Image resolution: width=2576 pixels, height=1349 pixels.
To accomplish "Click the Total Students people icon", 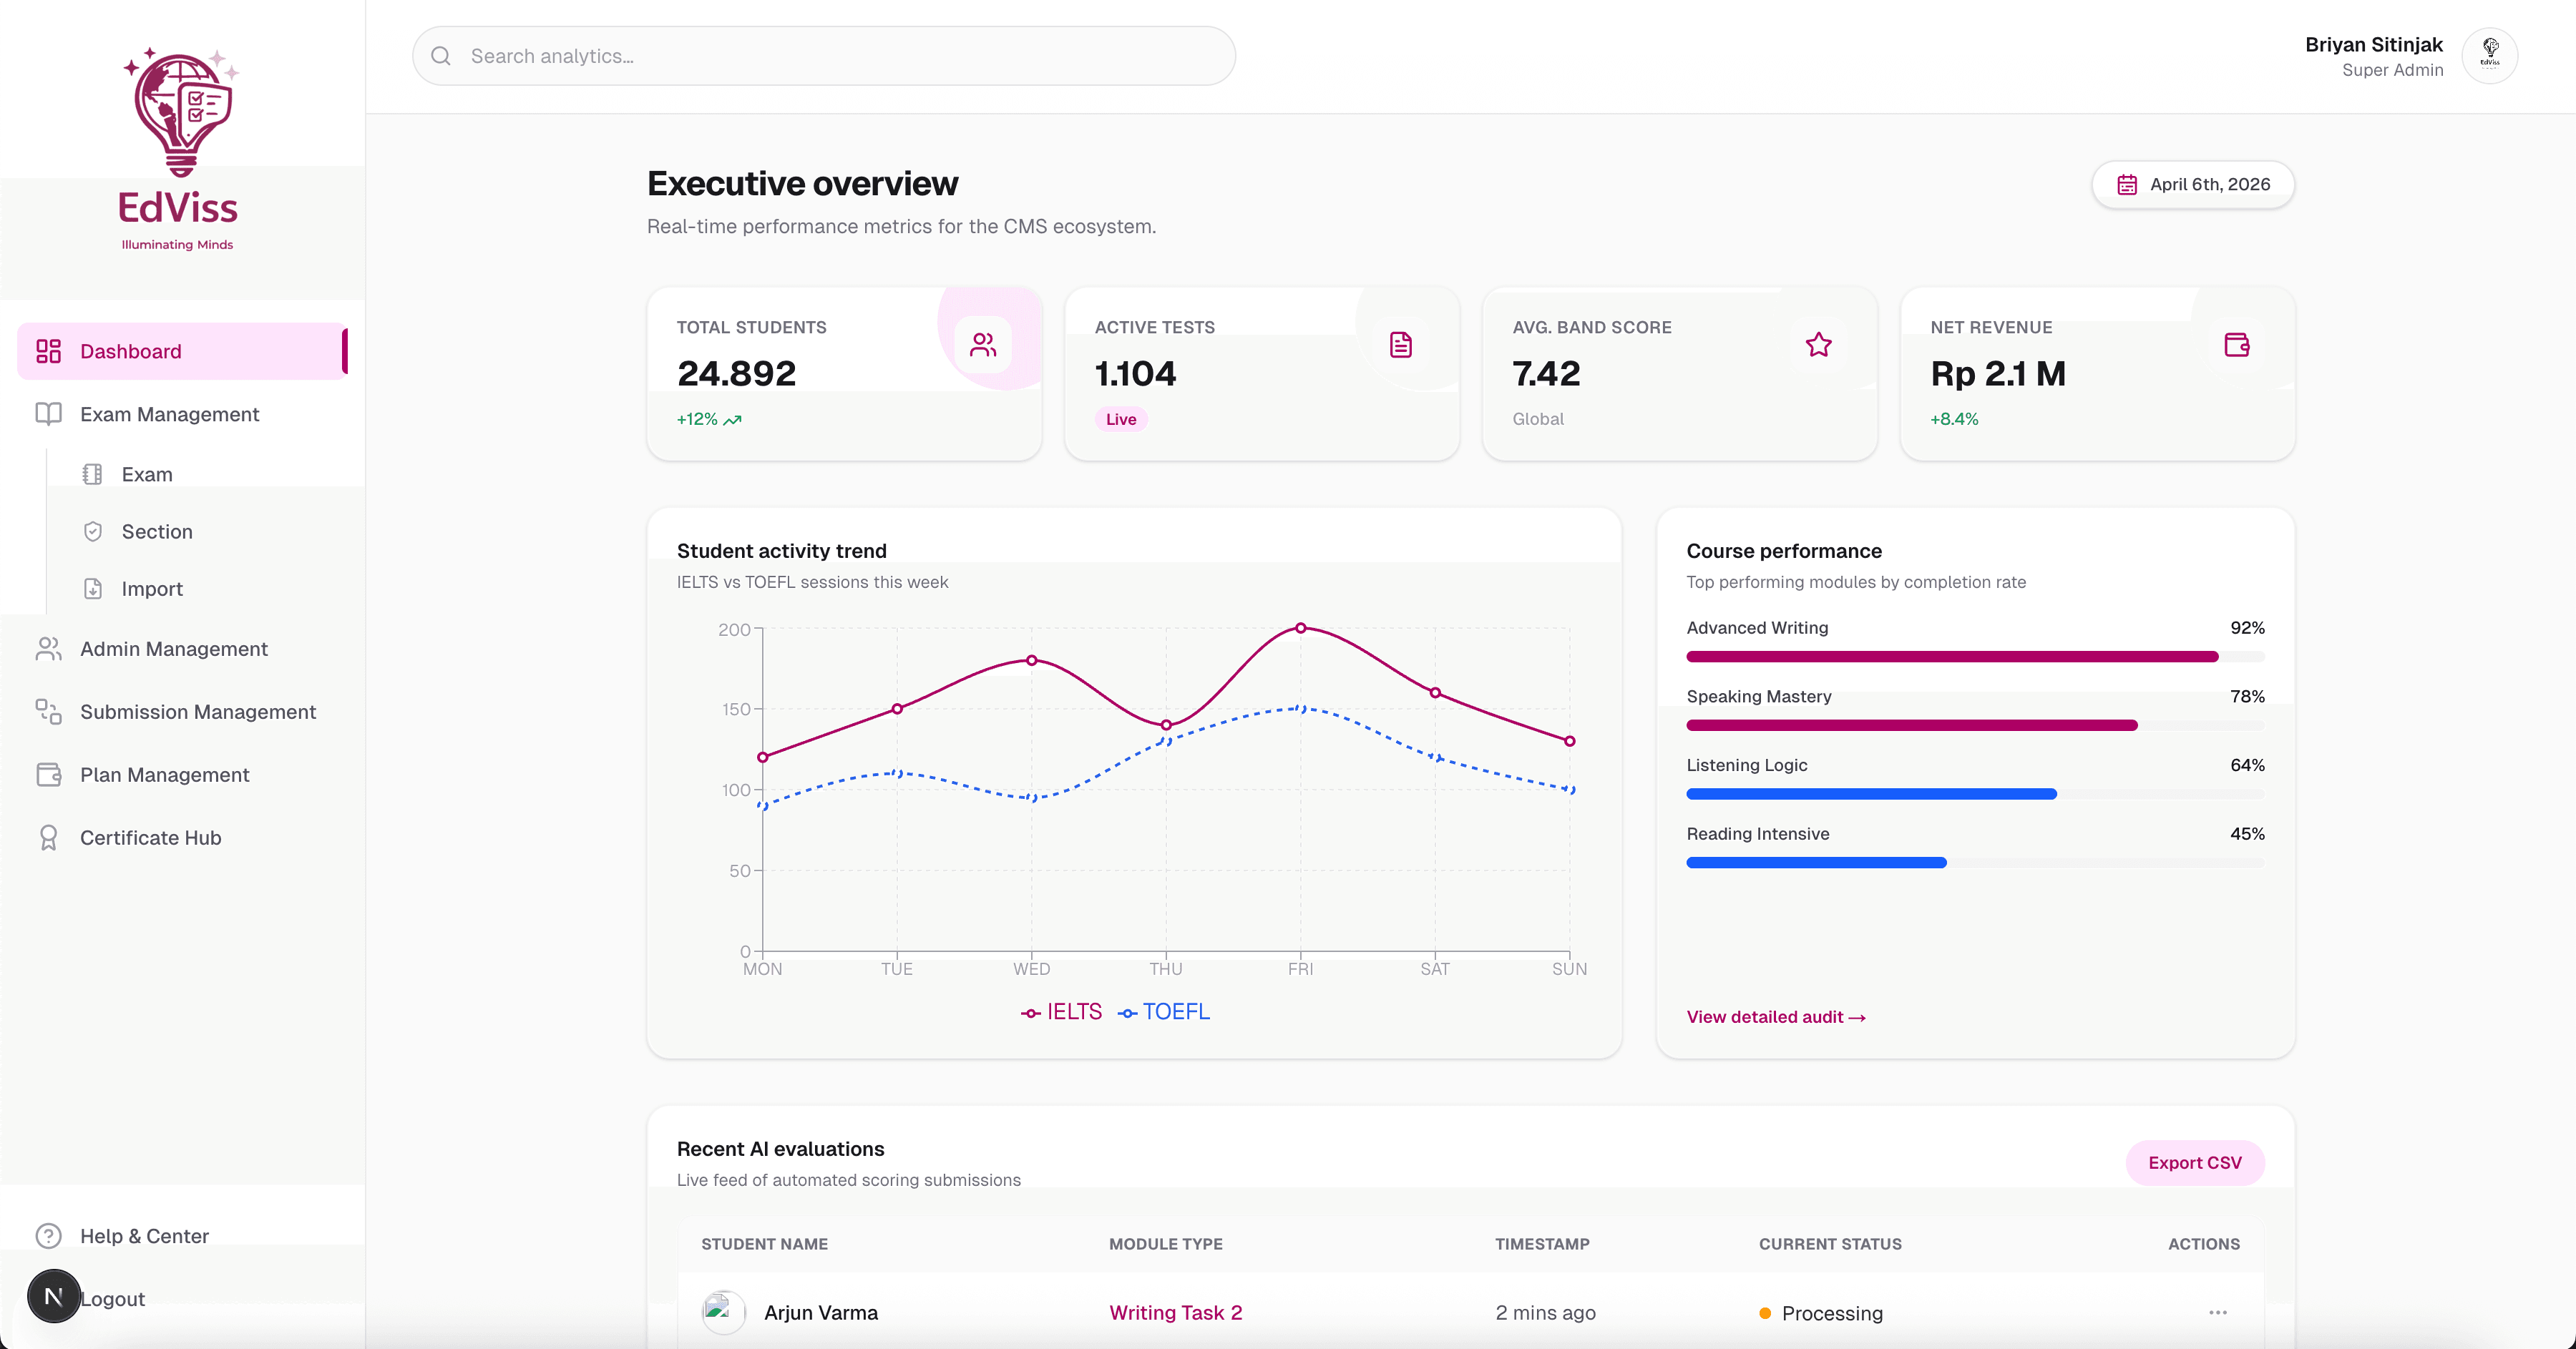I will (x=983, y=345).
